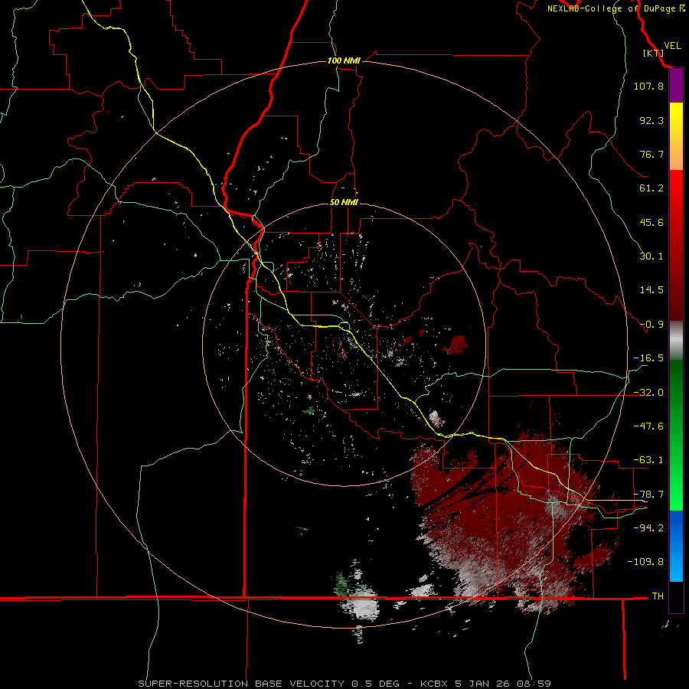The height and width of the screenshot is (689, 689).
Task: Click the 30.1 velocity scale value
Action: (x=651, y=256)
